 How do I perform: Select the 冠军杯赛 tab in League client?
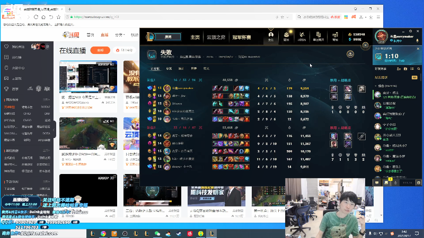(x=242, y=37)
